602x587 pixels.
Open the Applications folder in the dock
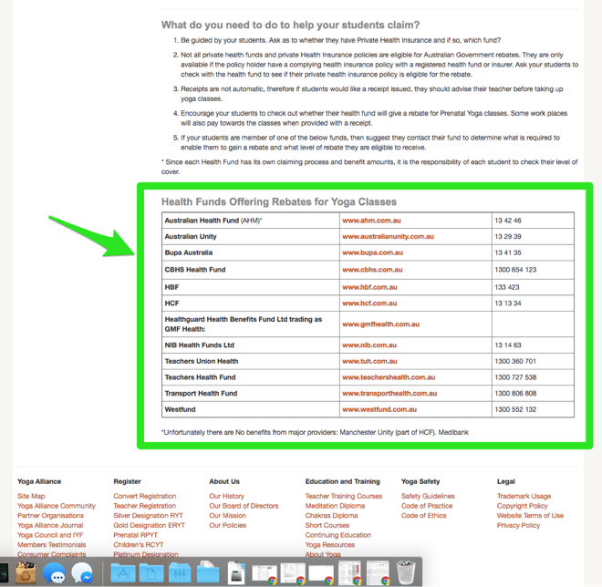click(123, 573)
